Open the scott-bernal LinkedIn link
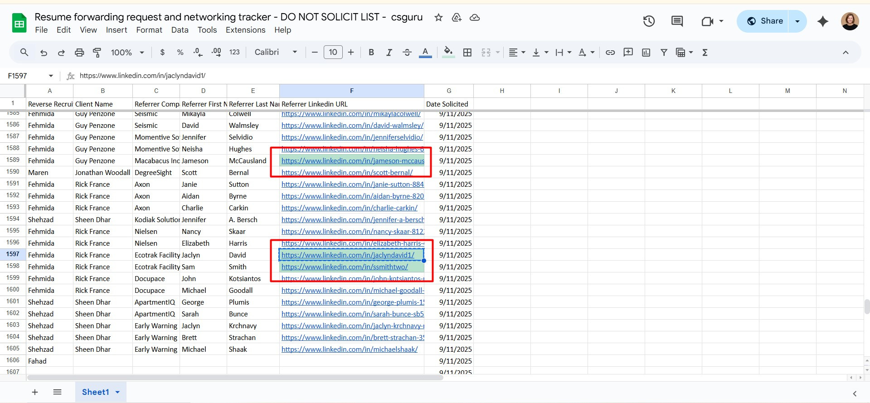Viewport: 870px width, 403px height. point(347,172)
